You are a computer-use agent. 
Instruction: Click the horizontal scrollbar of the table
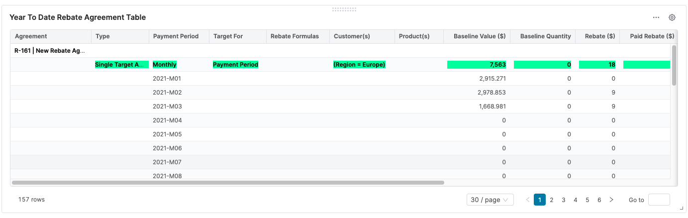tap(228, 183)
